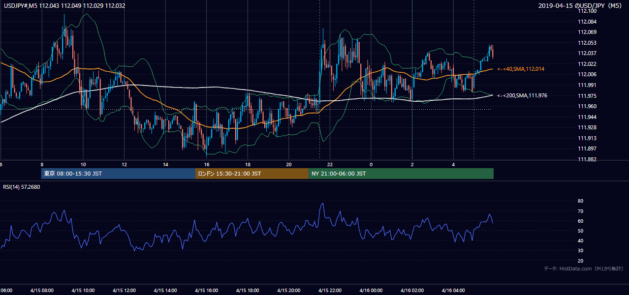Screen dimensions: 629x295
Task: Click RSI scale value 80
Action: 580,201
